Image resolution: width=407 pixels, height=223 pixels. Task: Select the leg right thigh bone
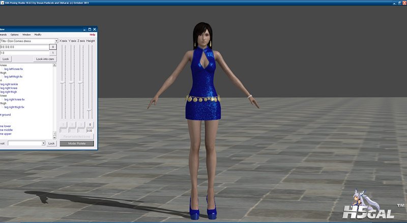pyautogui.click(x=9, y=92)
